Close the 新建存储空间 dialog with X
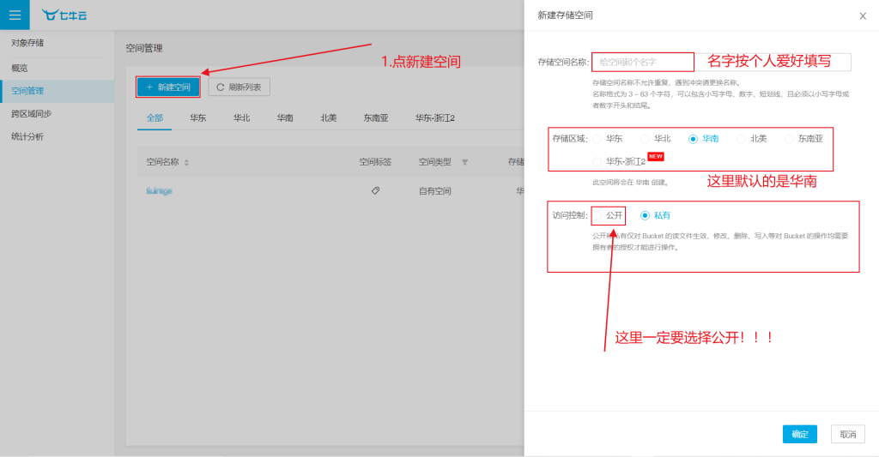This screenshot has width=879, height=457. point(862,15)
